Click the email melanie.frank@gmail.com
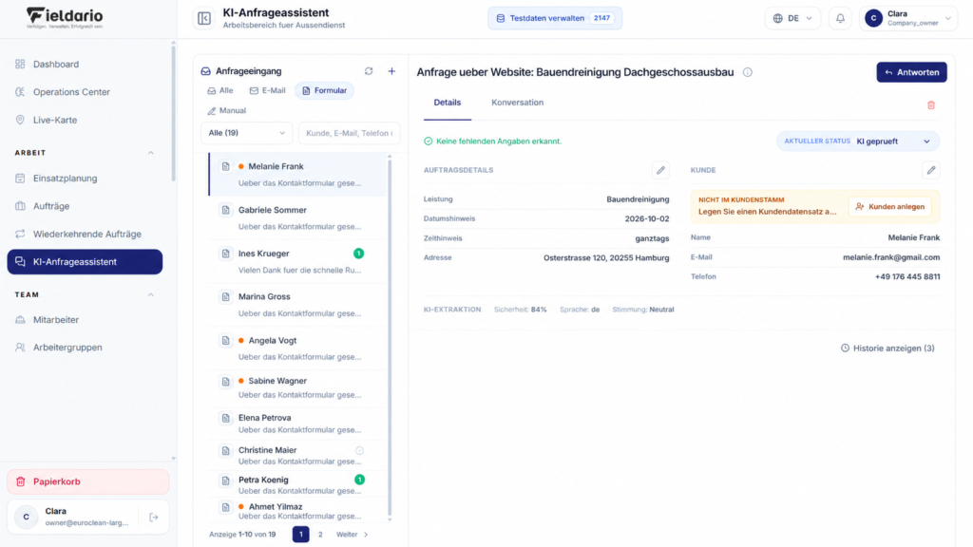 point(891,257)
